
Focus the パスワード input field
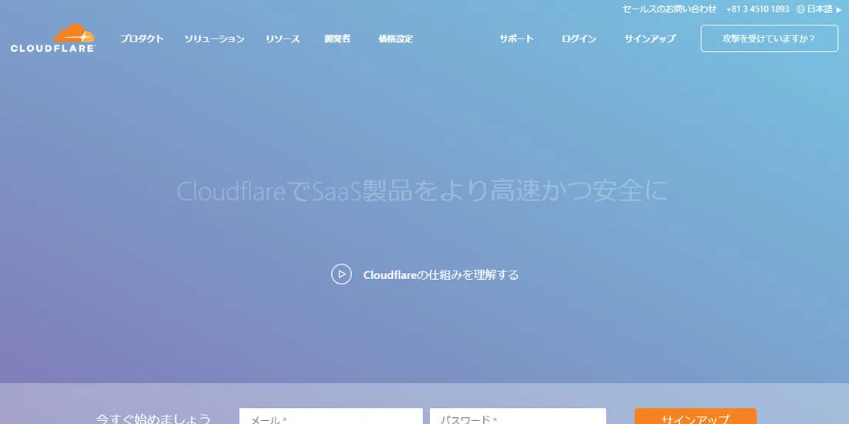518,416
